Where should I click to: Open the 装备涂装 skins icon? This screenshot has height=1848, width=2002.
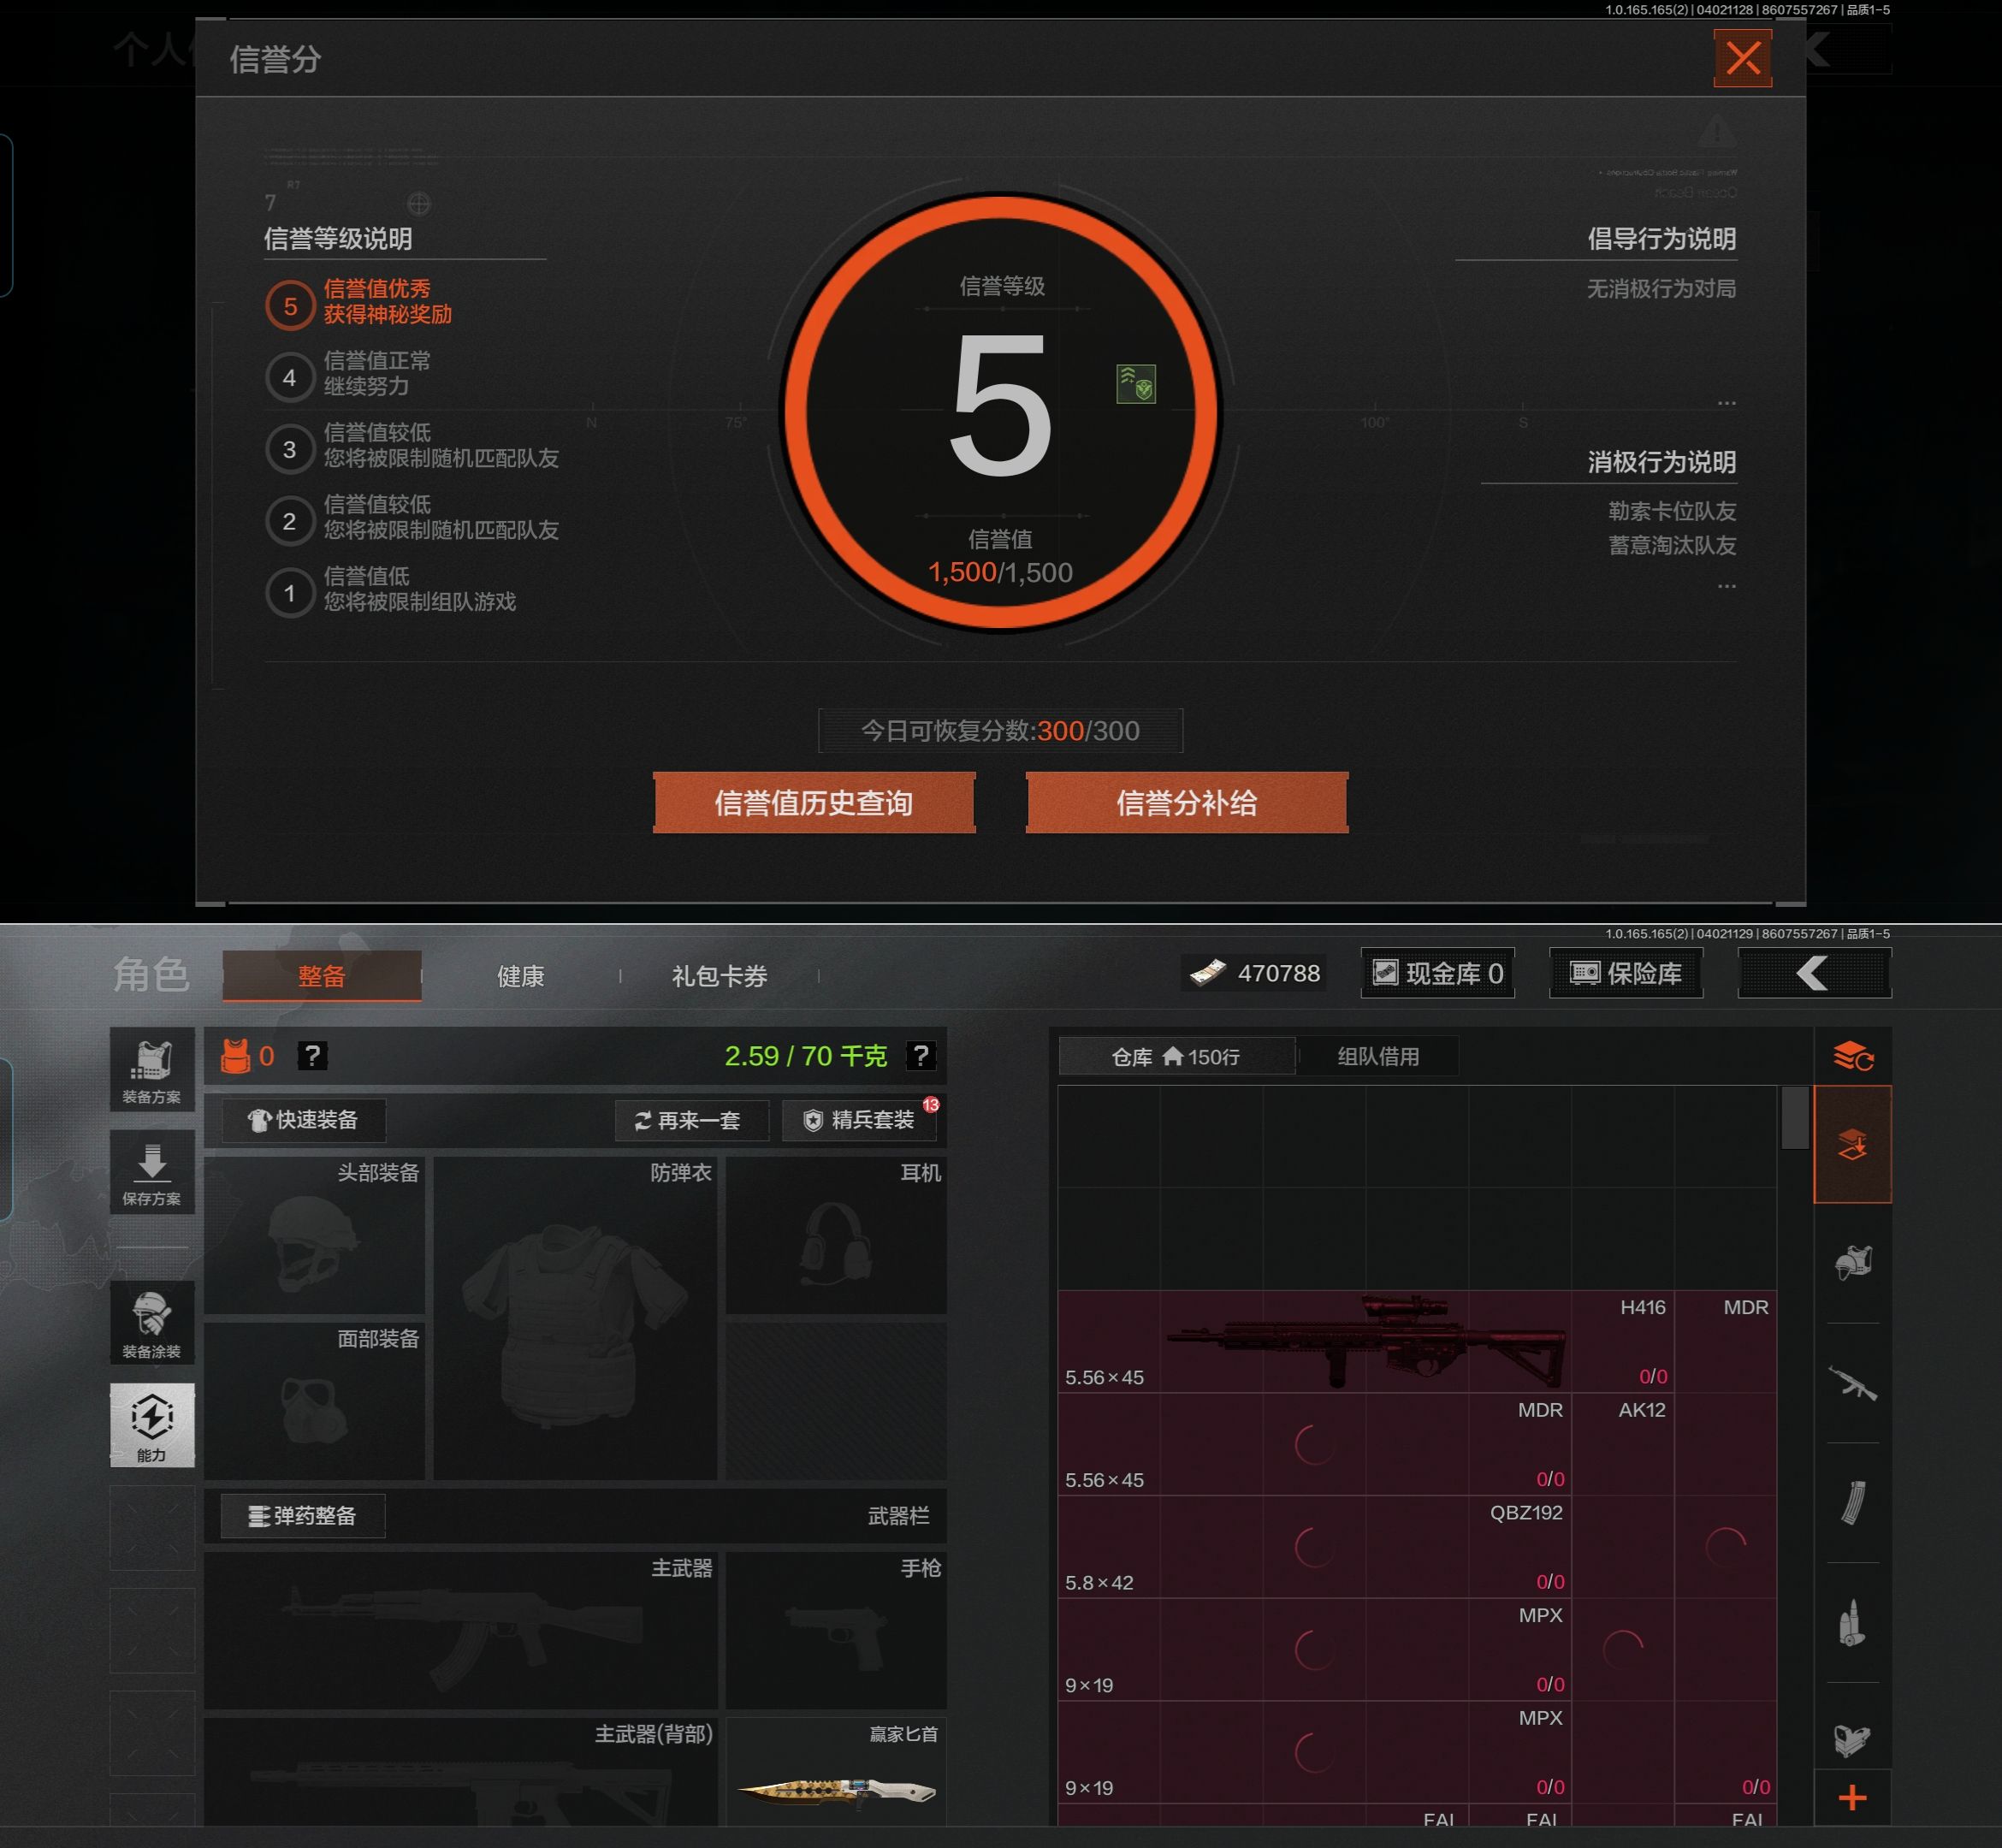152,1323
